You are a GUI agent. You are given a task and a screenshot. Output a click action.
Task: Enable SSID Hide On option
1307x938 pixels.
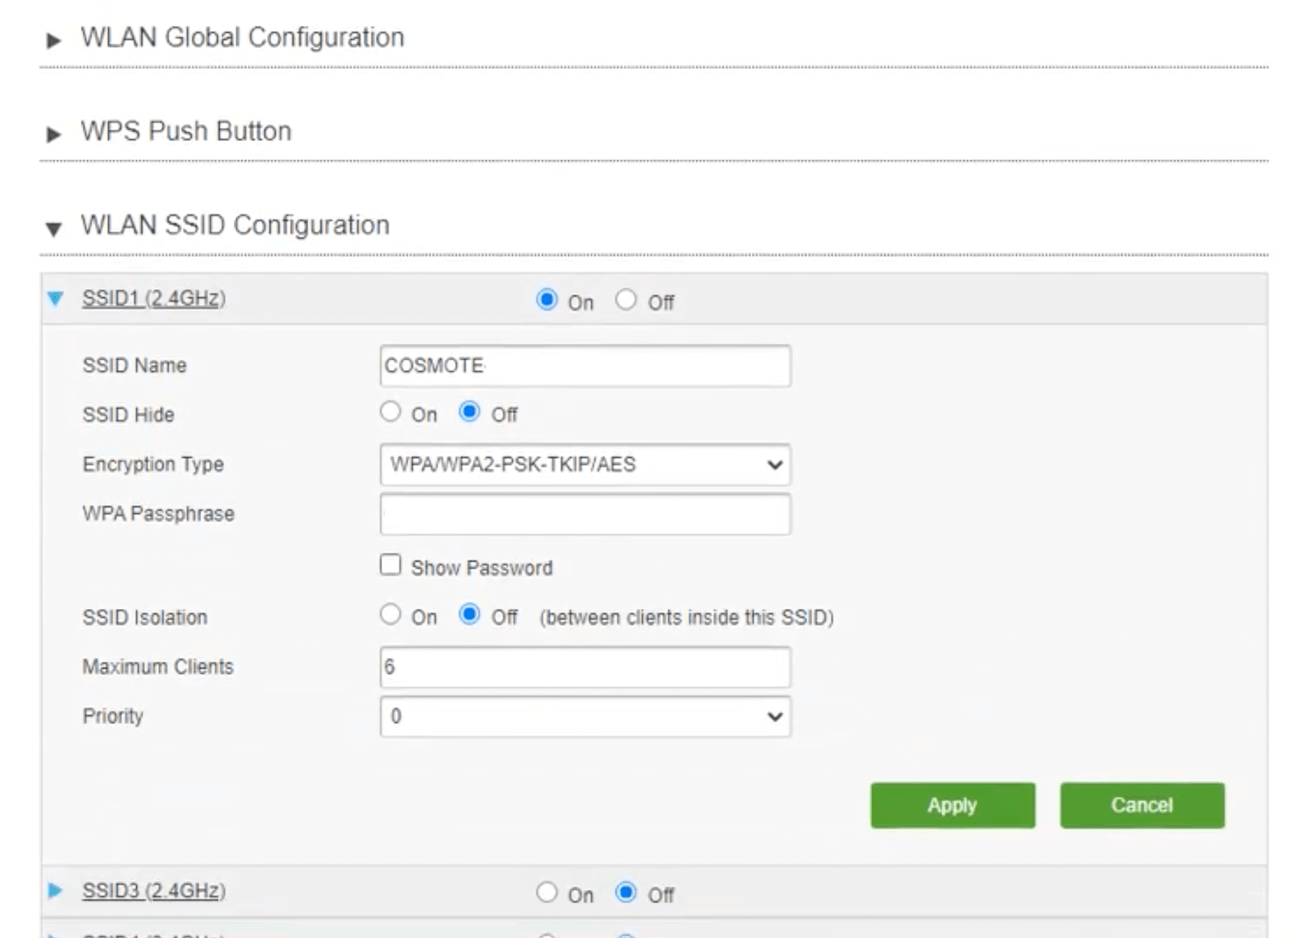coord(390,412)
